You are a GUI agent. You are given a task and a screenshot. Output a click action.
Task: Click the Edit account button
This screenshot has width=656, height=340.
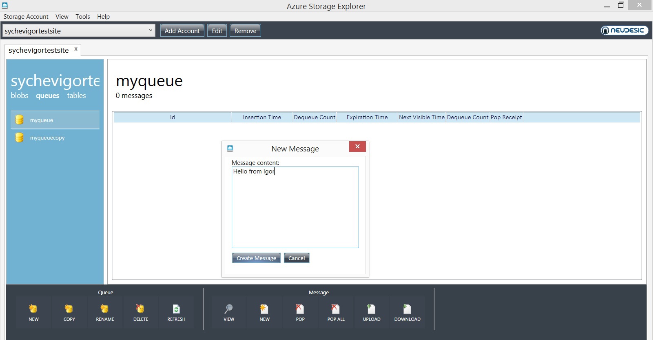click(217, 31)
